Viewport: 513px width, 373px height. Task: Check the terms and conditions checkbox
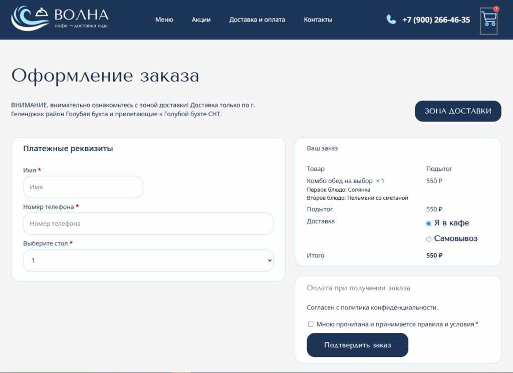click(x=311, y=324)
